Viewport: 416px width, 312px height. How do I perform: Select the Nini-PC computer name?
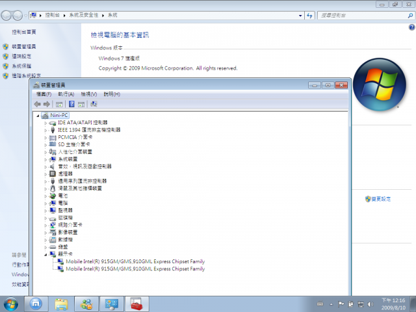point(59,116)
